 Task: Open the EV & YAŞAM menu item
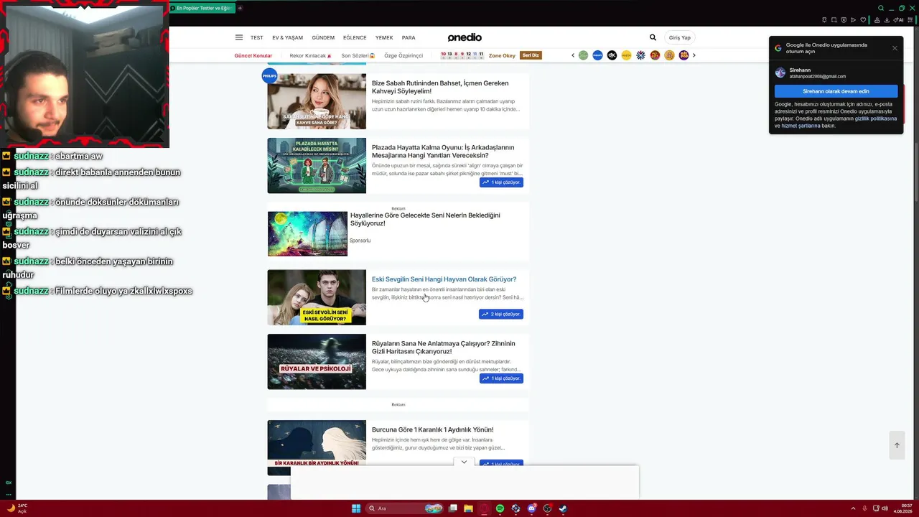287,37
